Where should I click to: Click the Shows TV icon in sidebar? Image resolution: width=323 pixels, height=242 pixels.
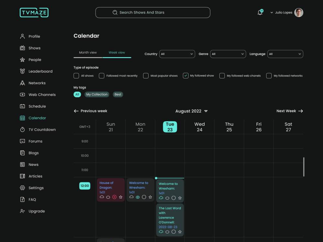(23, 48)
